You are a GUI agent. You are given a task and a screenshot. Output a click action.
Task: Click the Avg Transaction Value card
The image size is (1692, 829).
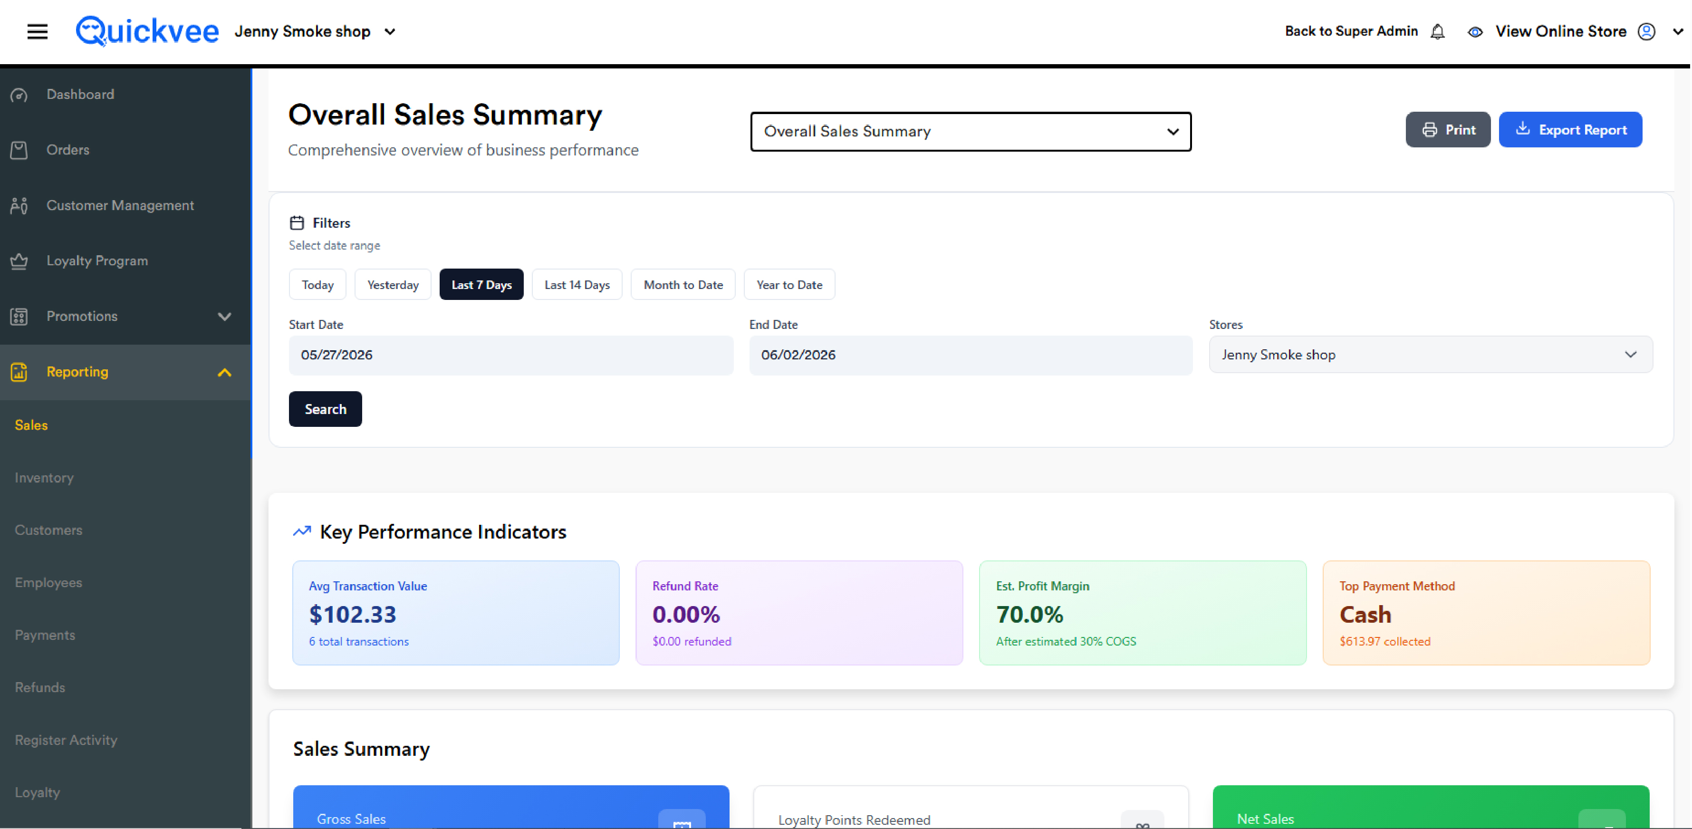pyautogui.click(x=456, y=613)
